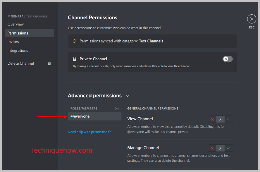Deny Manage Channel with red X
Image resolution: width=260 pixels, height=172 pixels.
pyautogui.click(x=212, y=148)
